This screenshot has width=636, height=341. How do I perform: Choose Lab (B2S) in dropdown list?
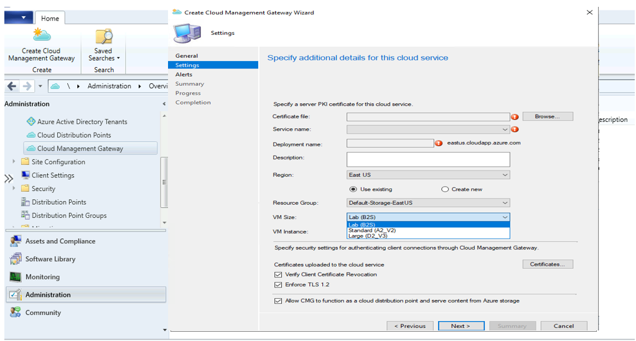pos(428,225)
